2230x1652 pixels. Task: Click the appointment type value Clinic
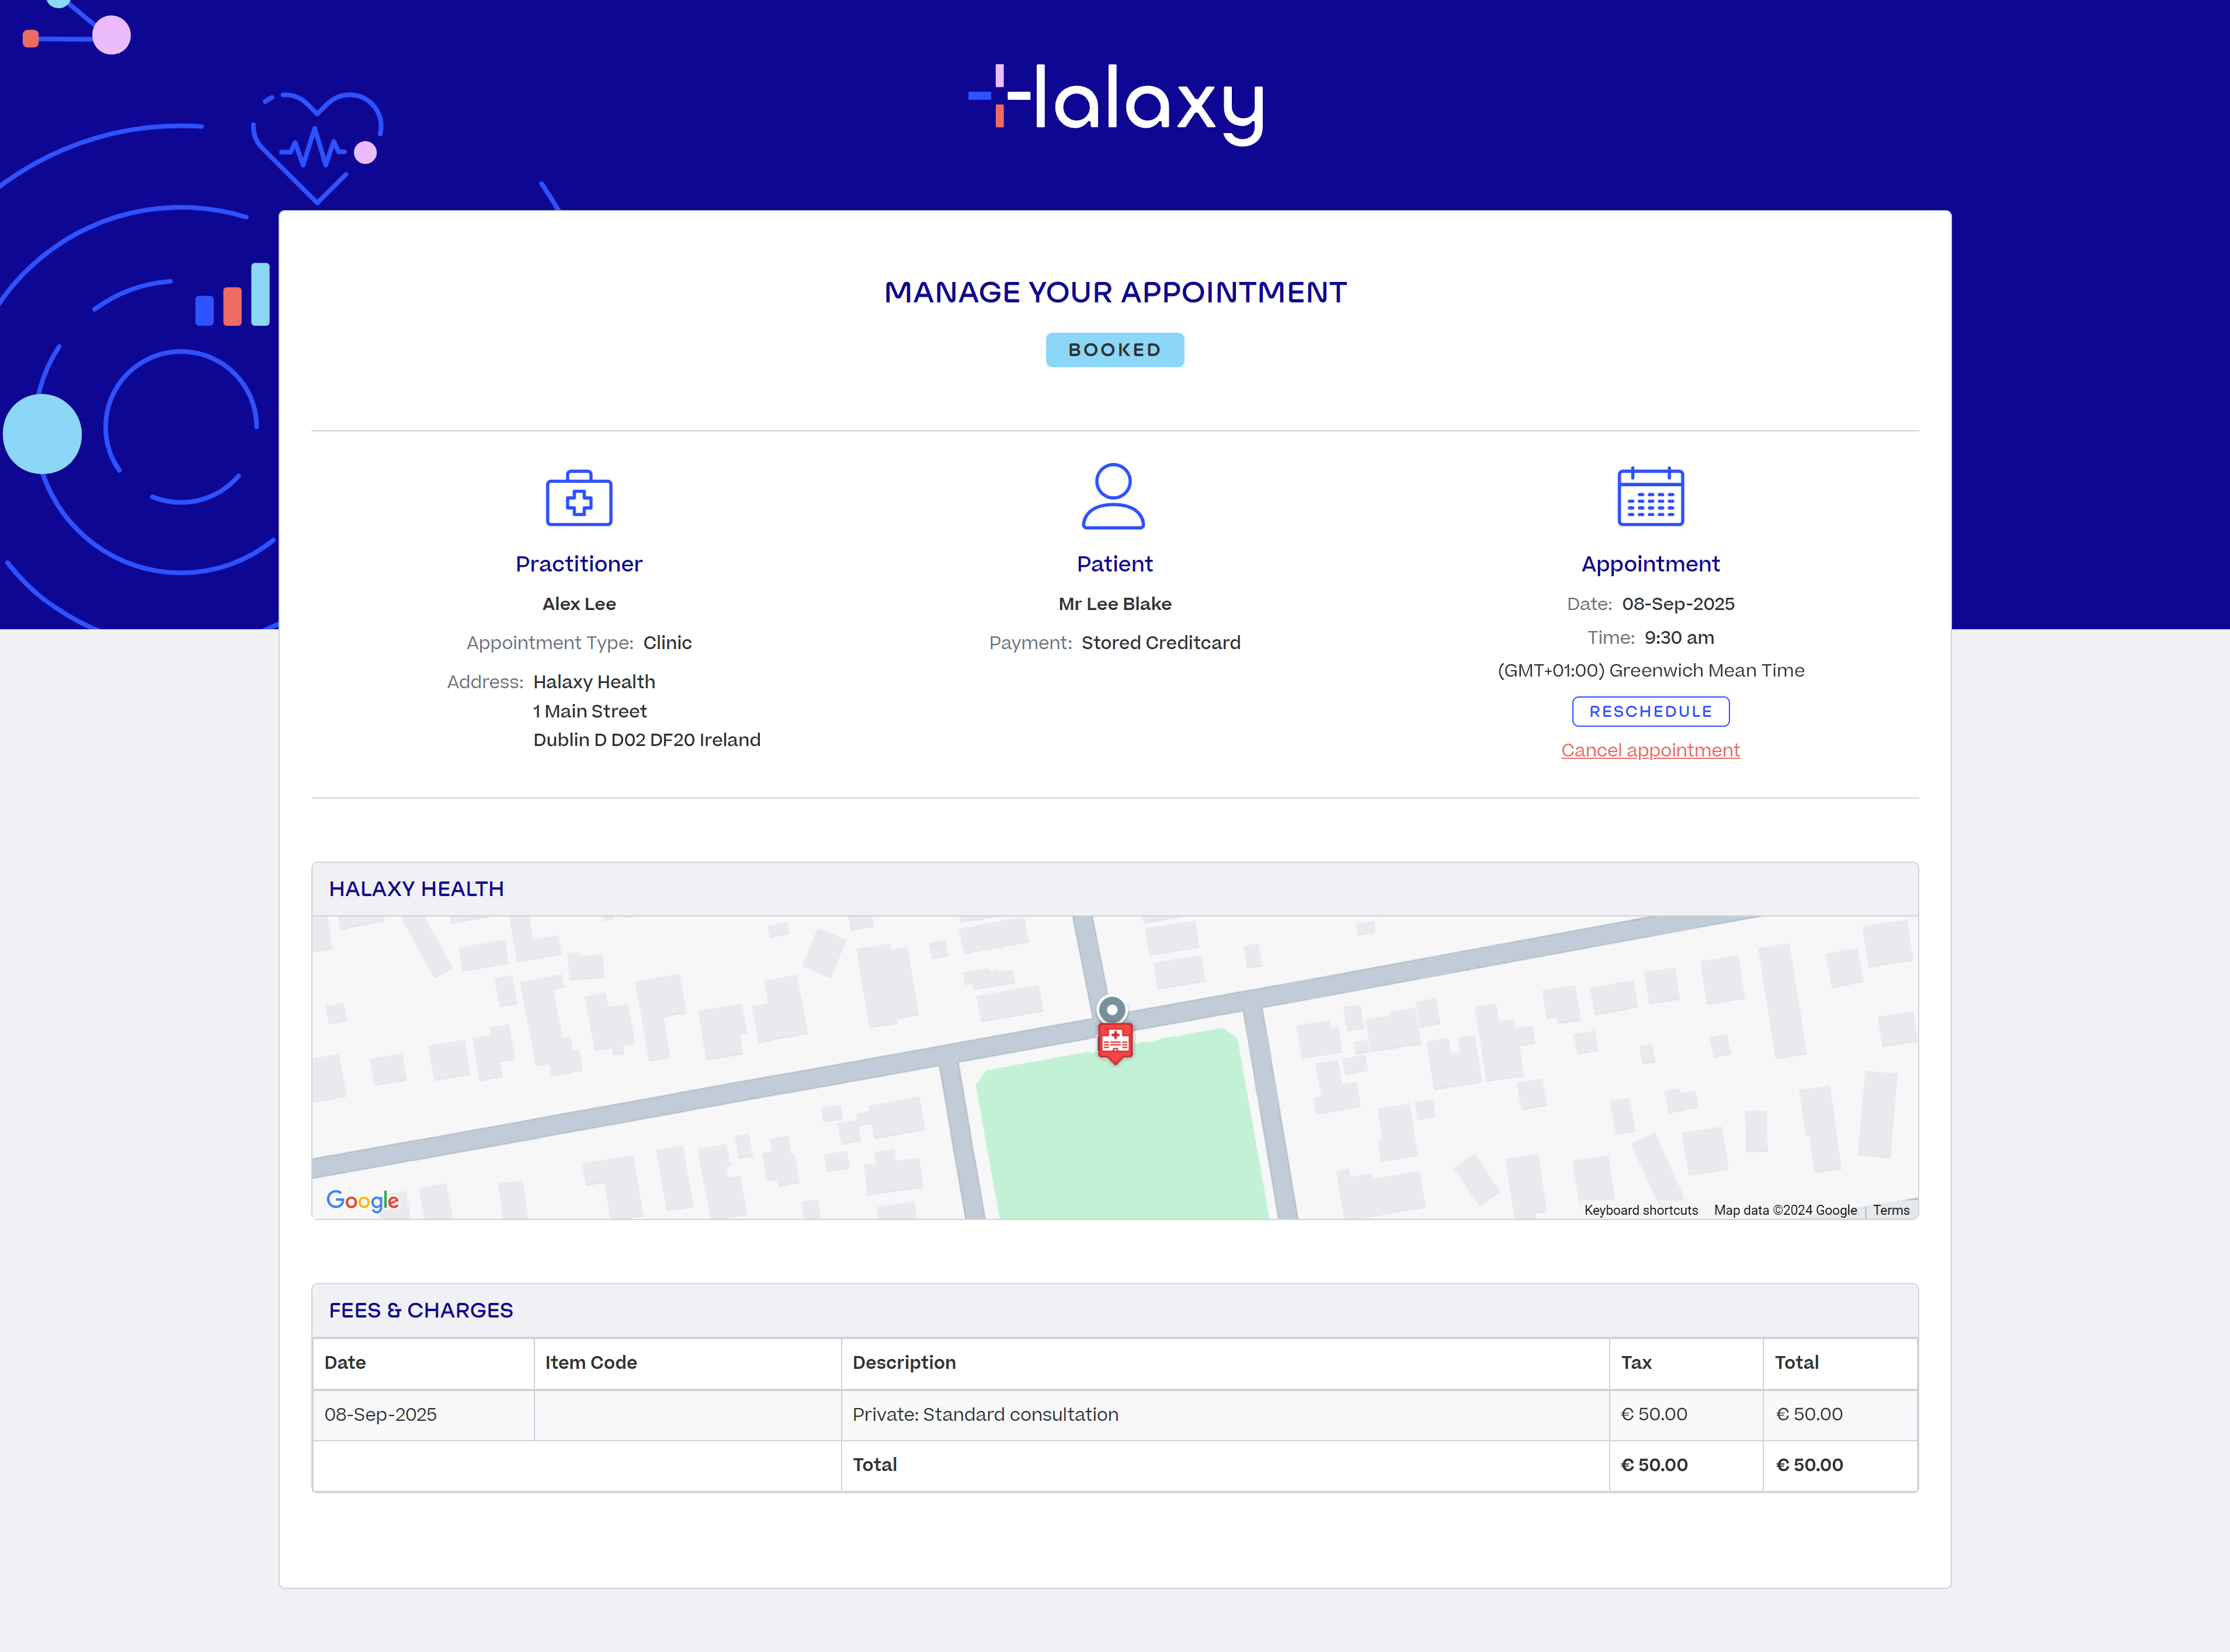point(667,643)
